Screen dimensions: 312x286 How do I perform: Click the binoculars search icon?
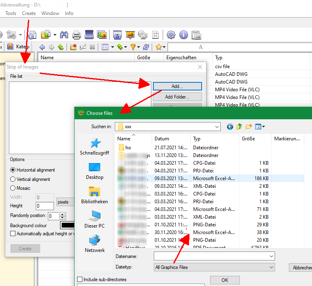64,35
